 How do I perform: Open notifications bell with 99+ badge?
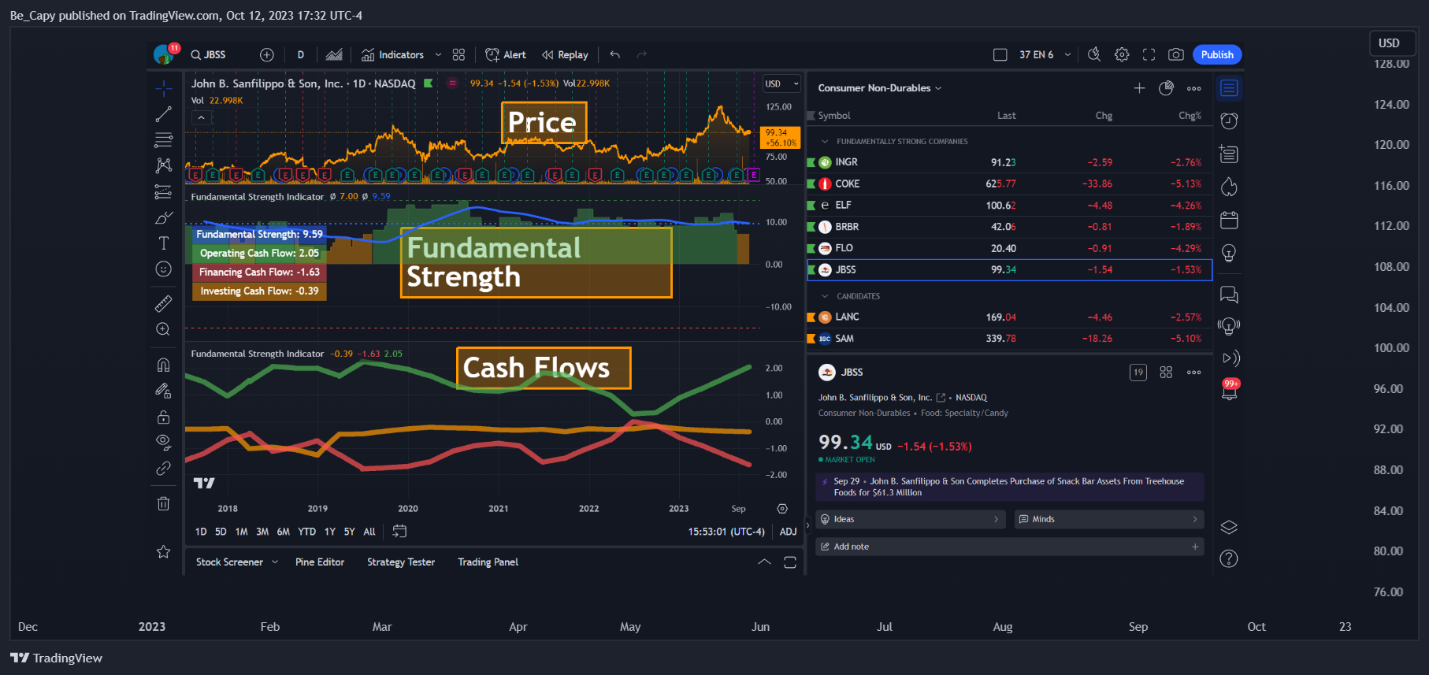1229,390
